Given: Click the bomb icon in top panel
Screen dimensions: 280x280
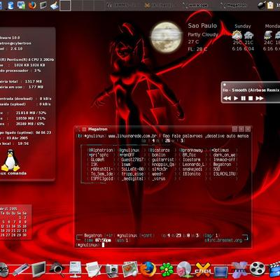Looking at the screenshot, I should (261, 5).
